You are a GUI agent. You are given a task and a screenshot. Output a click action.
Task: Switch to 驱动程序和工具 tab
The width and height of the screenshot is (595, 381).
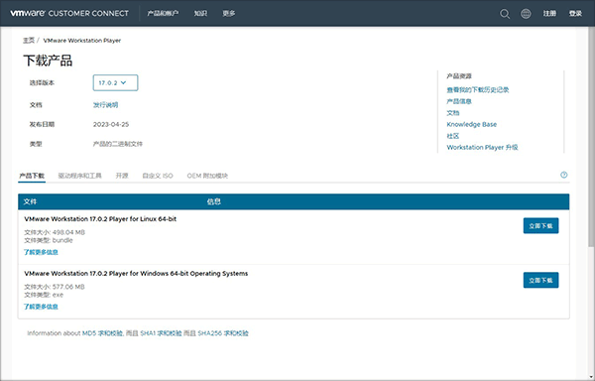(79, 176)
